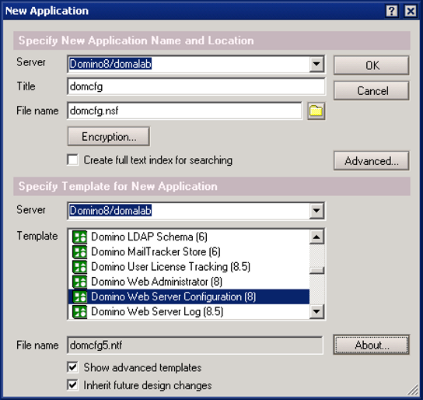
Task: Click the Domino User License Tracking template icon
Action: 79,267
